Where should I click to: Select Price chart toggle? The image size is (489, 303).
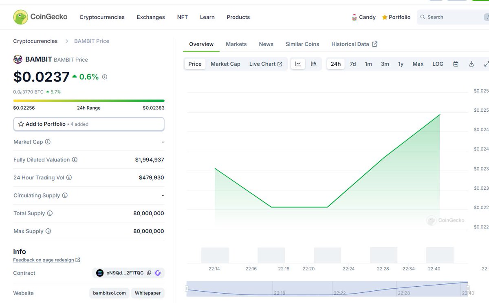pos(195,64)
